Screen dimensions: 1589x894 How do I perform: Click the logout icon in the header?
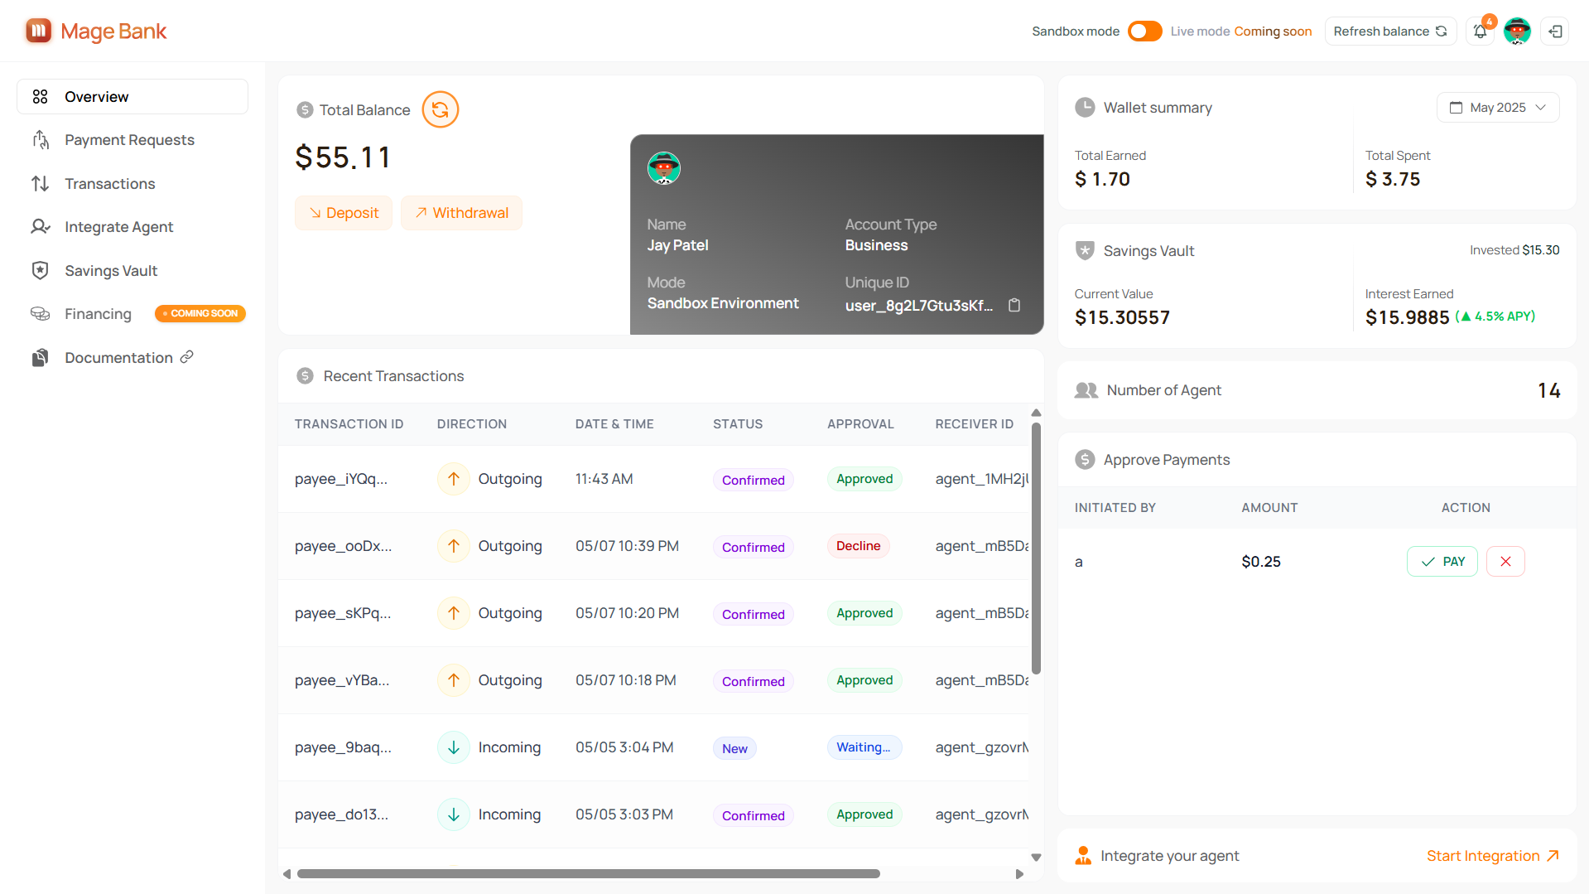[x=1555, y=31]
